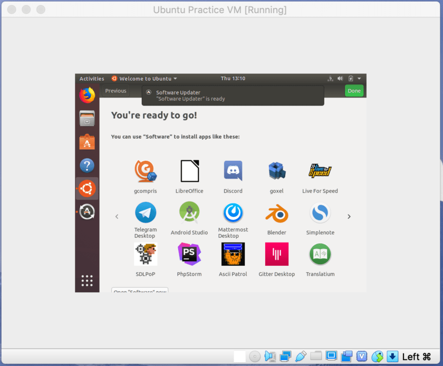
Task: Select the Blender app icon
Action: click(277, 213)
